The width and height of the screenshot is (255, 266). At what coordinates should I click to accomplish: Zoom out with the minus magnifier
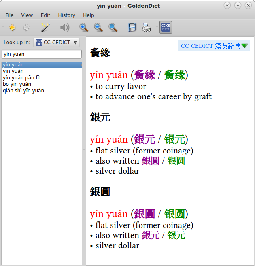(98, 27)
